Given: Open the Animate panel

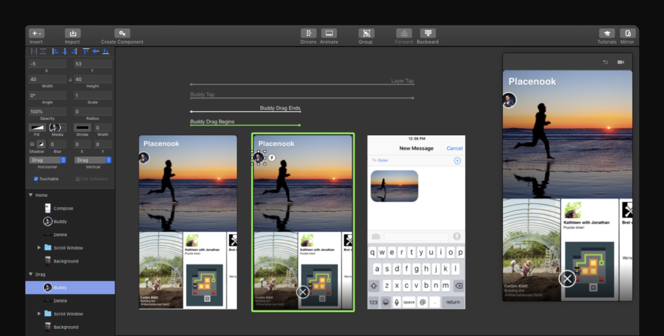Looking at the screenshot, I should [329, 33].
